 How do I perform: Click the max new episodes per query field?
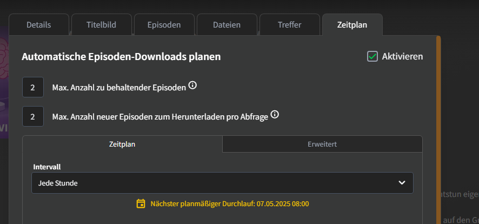point(32,116)
